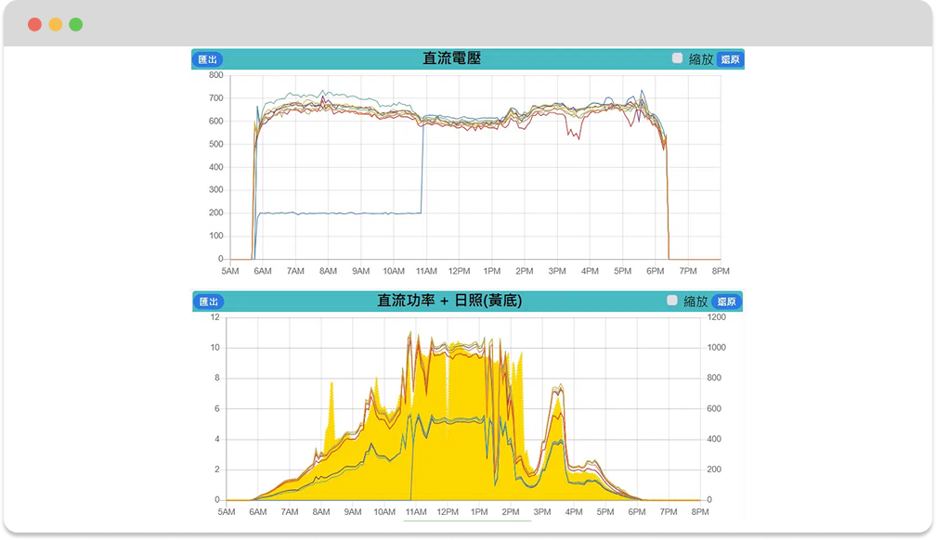Viewport: 936px width, 540px height.
Task: Click the red close window button
Action: (x=34, y=24)
